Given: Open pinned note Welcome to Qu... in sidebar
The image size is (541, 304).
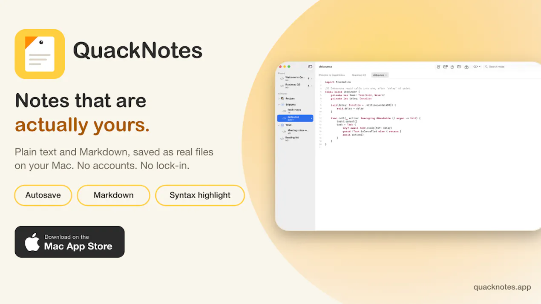Looking at the screenshot, I should (x=295, y=79).
